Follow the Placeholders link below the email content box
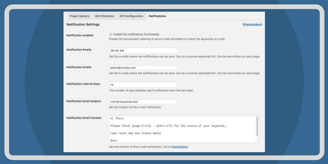 coord(180,147)
